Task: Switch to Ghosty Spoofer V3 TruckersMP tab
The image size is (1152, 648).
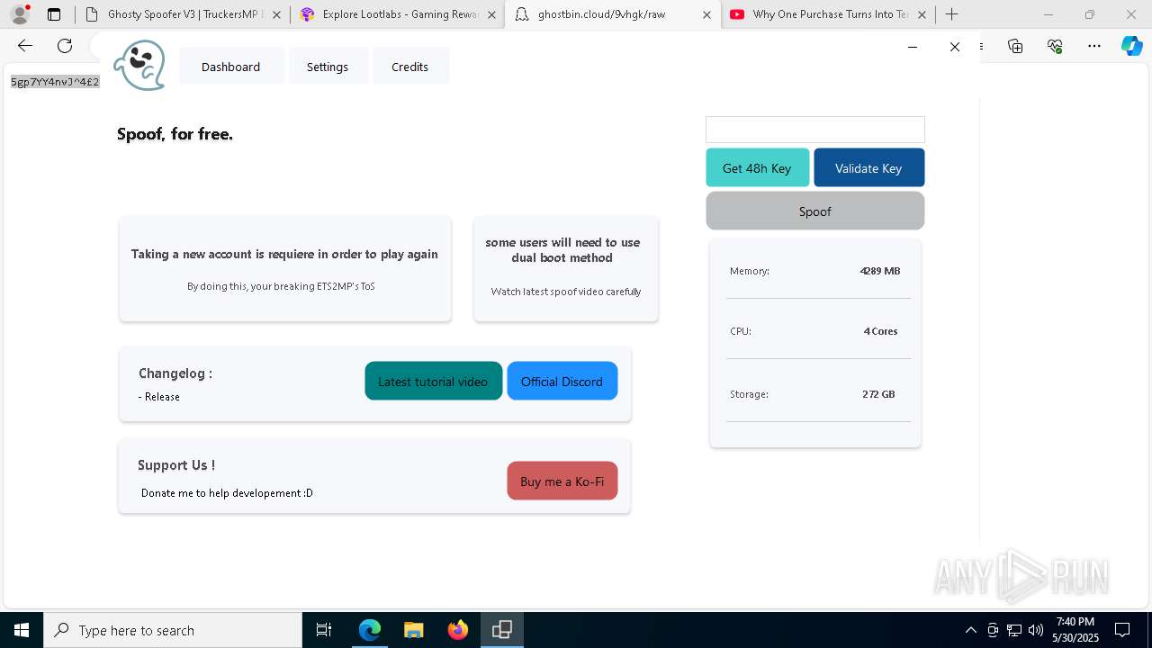Action: (x=184, y=14)
